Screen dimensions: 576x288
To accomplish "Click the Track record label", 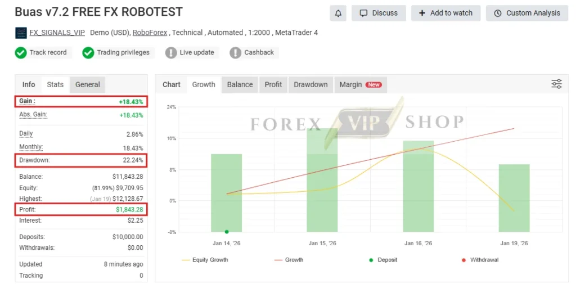I will click(48, 52).
